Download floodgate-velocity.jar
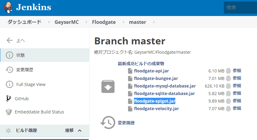The height and width of the screenshot is (140, 257). pyautogui.click(x=156, y=109)
